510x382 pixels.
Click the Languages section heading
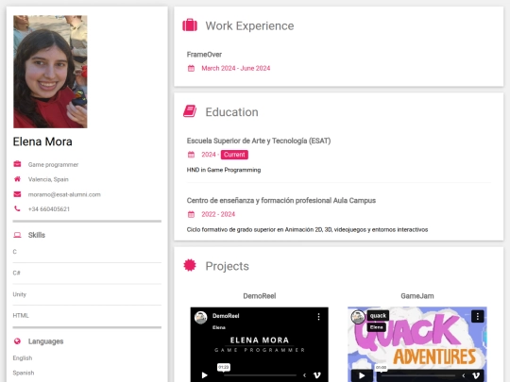coord(46,341)
